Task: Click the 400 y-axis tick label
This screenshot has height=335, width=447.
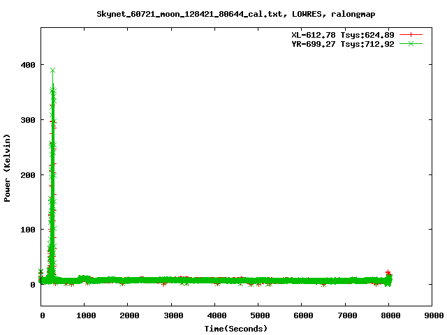Action: click(28, 65)
